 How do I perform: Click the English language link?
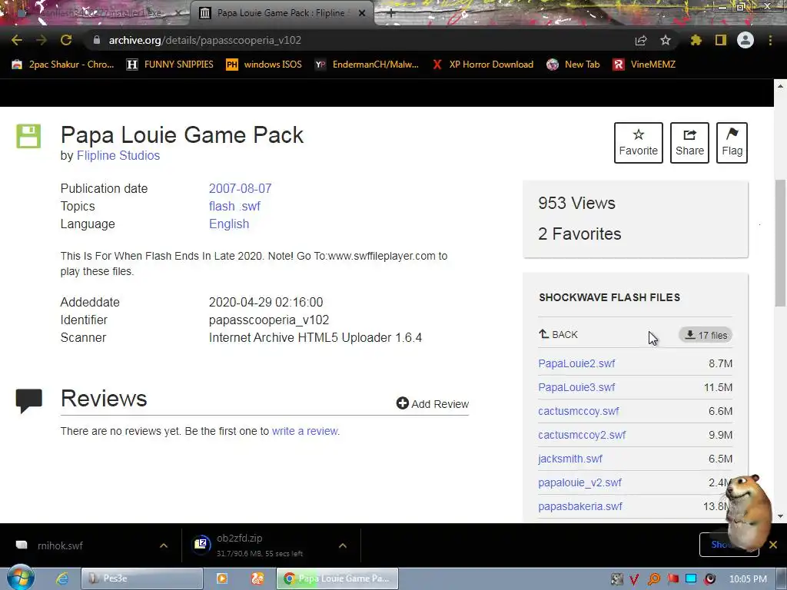(x=229, y=224)
